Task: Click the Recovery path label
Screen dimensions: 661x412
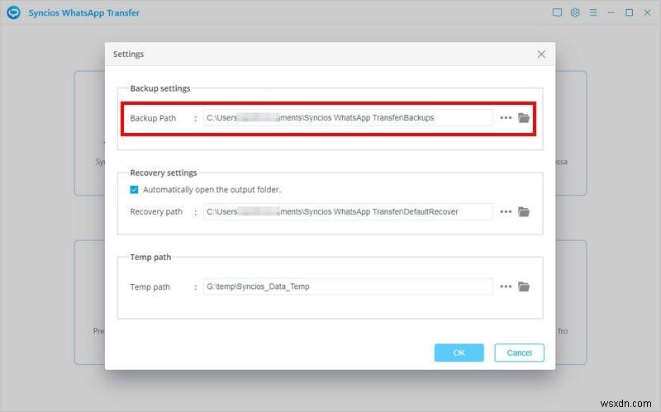Action: pyautogui.click(x=156, y=211)
